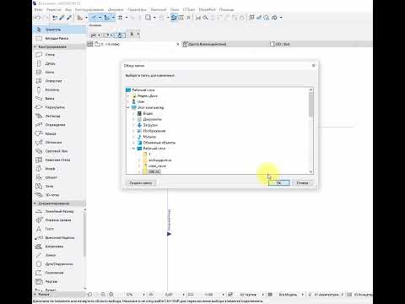Toggle the Grid Snap toolbar icon
The width and height of the screenshot is (405, 304).
121,18
